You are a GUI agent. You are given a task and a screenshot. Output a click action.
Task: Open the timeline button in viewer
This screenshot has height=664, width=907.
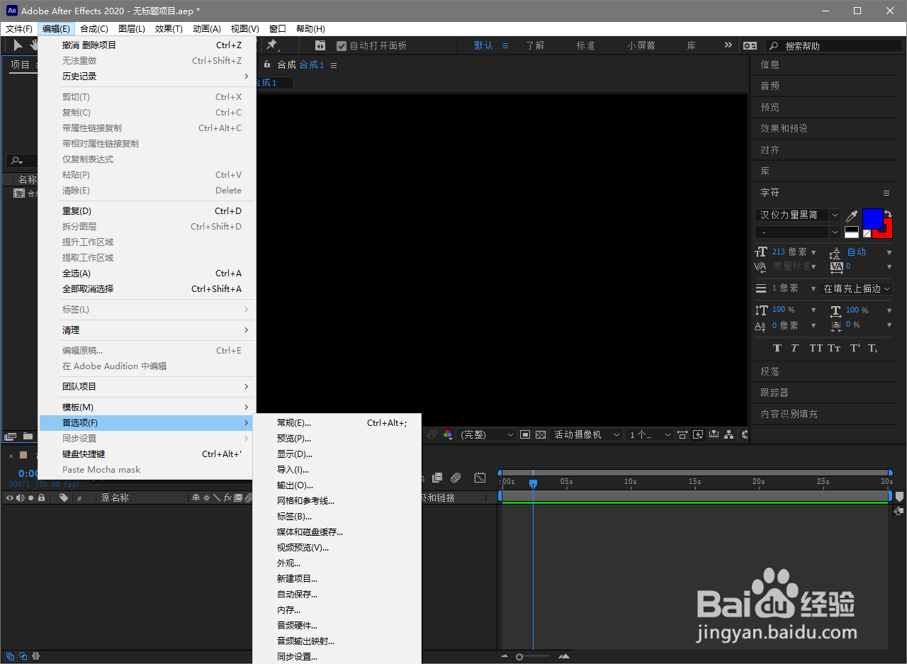[x=714, y=434]
